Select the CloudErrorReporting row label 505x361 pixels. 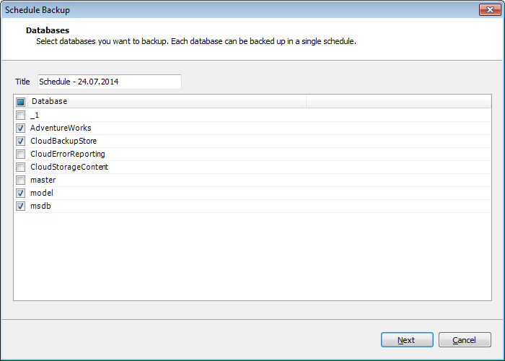(x=68, y=154)
